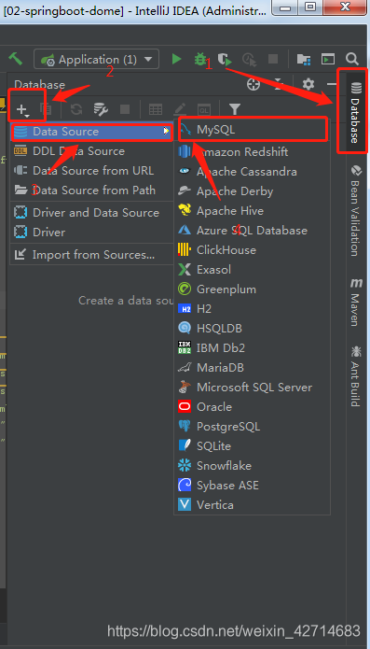
Task: Choose Data Source from Path
Action: [x=91, y=190]
